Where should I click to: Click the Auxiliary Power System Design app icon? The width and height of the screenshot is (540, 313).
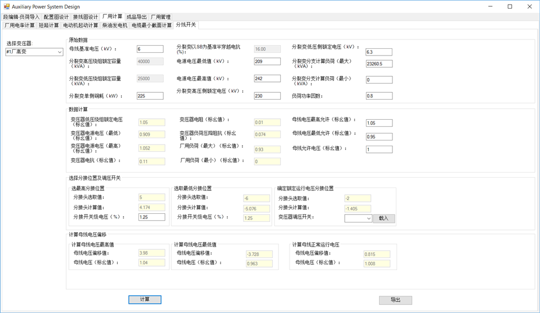6,6
